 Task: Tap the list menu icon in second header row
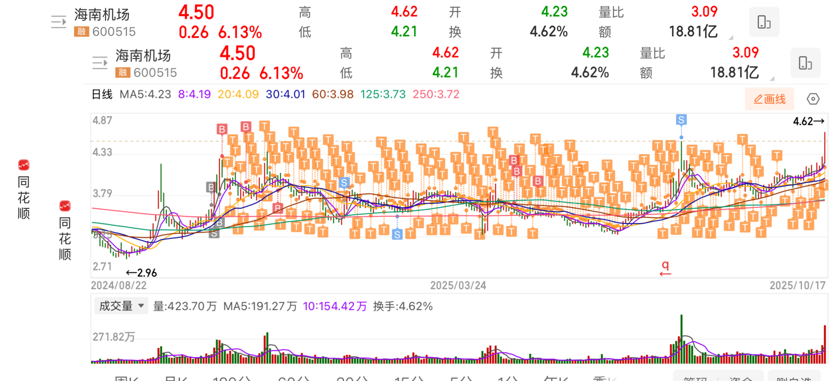100,63
